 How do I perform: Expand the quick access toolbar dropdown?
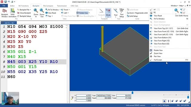click(15, 2)
